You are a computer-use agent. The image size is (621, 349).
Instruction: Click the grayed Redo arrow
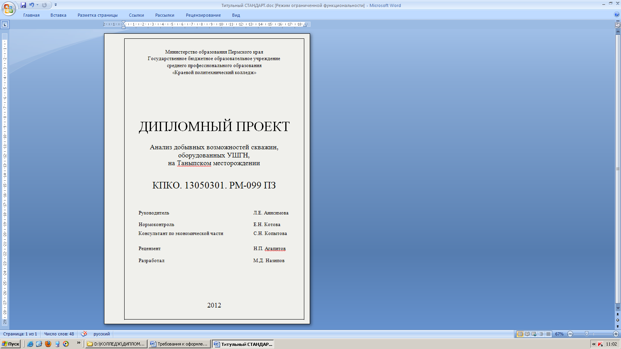click(44, 5)
